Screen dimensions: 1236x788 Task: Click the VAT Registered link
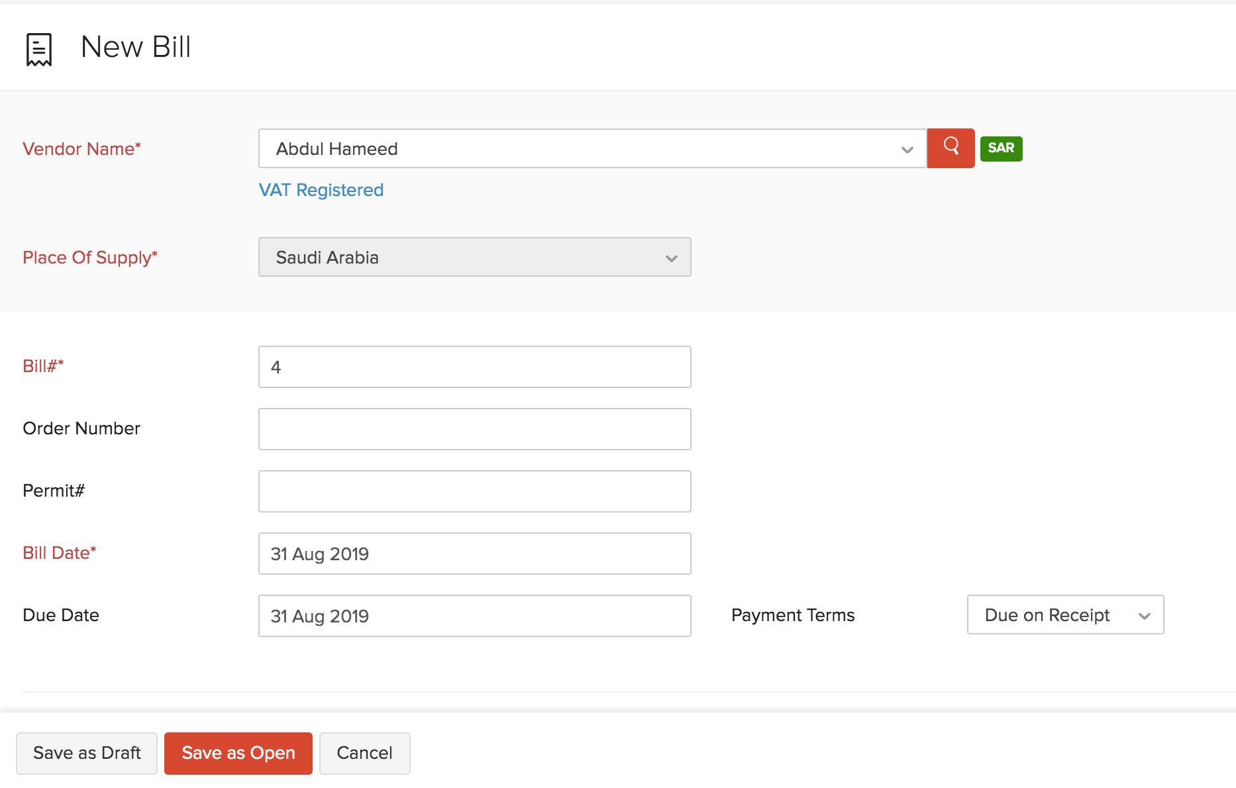click(321, 190)
